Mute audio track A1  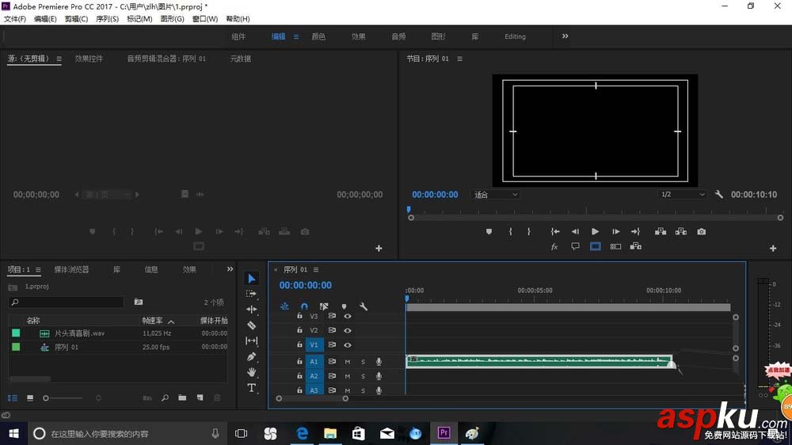tap(348, 362)
